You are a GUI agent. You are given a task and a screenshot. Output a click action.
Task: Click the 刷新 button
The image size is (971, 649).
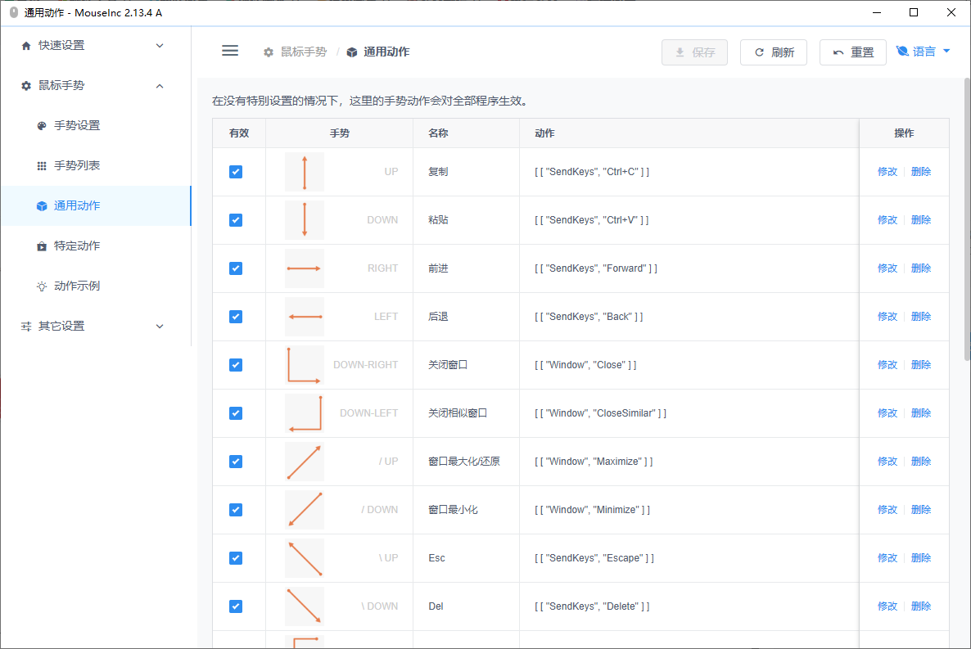[773, 50]
